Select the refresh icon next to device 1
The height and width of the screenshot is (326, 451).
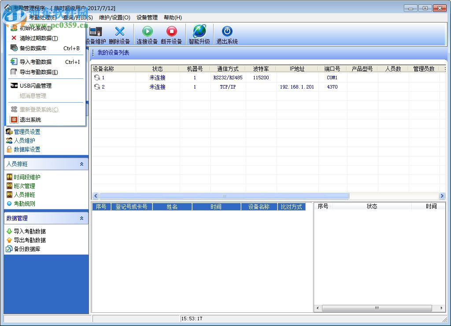tap(97, 78)
